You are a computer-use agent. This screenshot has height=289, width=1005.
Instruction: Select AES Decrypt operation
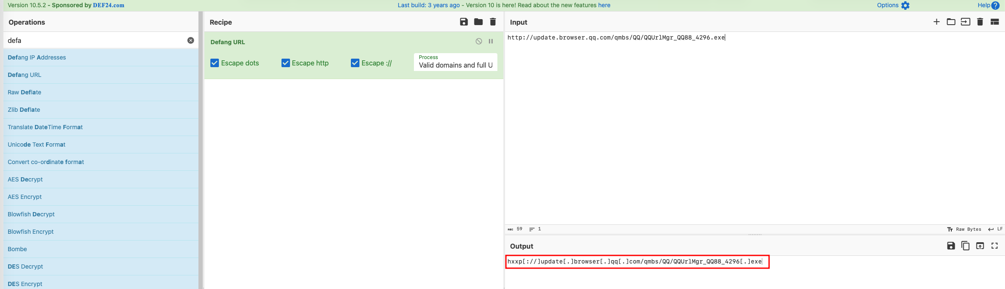[x=101, y=179]
